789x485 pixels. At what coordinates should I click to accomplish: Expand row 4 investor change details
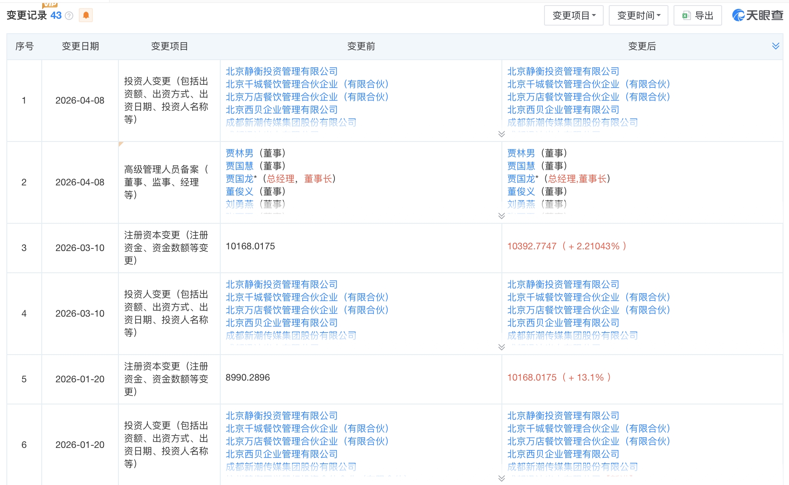point(501,347)
